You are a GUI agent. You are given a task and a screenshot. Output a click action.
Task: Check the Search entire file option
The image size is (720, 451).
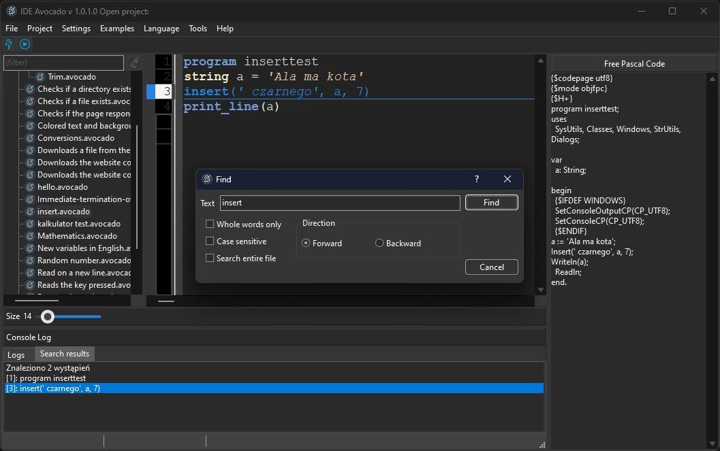[210, 258]
